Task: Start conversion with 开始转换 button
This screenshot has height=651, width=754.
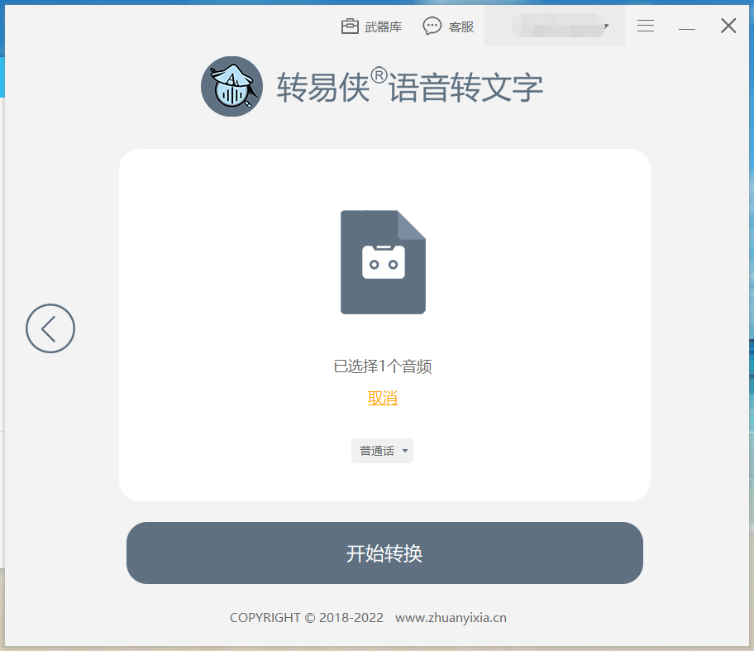Action: 384,553
